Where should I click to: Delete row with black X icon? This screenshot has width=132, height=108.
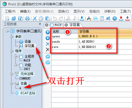pos(48,49)
